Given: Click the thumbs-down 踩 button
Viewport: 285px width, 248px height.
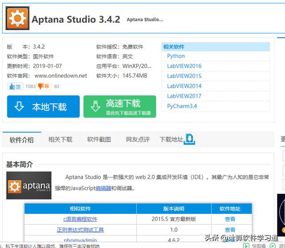Looking at the screenshot, I should (x=44, y=86).
